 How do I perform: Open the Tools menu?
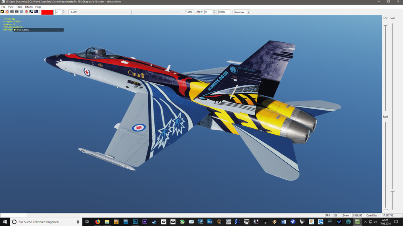point(19,7)
